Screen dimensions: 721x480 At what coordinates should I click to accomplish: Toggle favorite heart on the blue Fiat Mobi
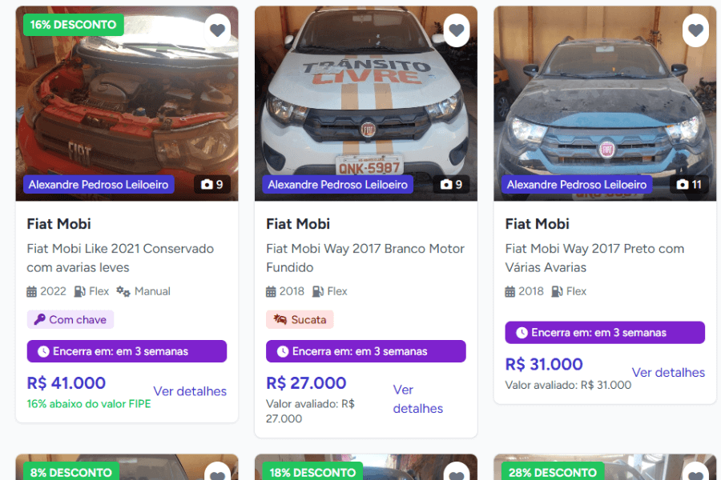pyautogui.click(x=695, y=30)
